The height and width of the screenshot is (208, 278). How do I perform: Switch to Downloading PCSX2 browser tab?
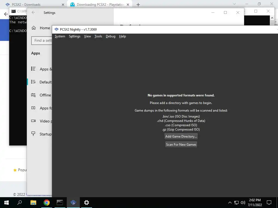point(99,5)
